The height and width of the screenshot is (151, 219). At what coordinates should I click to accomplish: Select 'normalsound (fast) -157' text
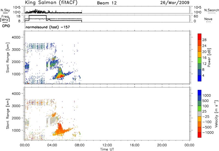[48, 27]
